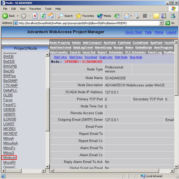Open the Search magnifier icon
This screenshot has height=179, width=179.
60,16
